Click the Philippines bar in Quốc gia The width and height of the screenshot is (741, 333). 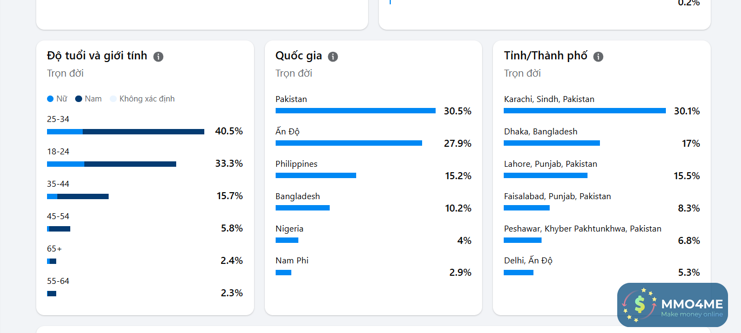(316, 175)
